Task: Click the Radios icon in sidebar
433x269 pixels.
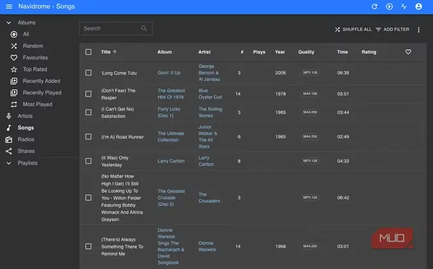Action: [9, 140]
